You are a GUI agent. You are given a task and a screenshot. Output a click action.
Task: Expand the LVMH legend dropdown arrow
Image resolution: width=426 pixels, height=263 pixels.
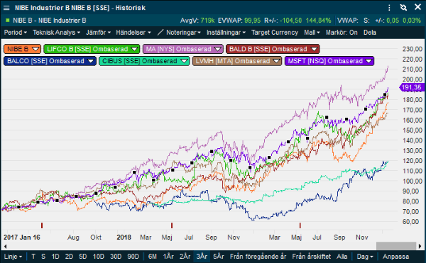click(277, 61)
